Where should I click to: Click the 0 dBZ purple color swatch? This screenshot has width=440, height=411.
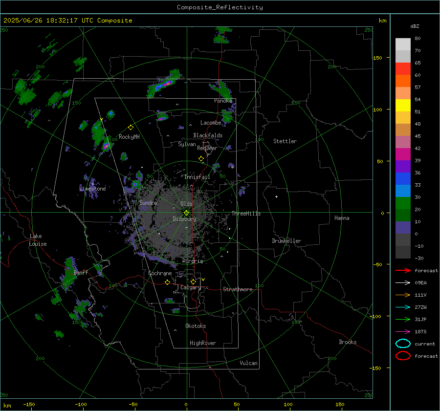coord(403,228)
